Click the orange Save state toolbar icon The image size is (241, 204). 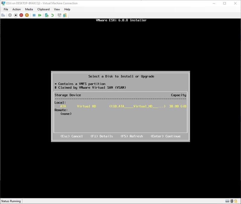coord(27,15)
